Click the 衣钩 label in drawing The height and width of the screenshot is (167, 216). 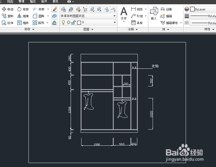[155, 66]
